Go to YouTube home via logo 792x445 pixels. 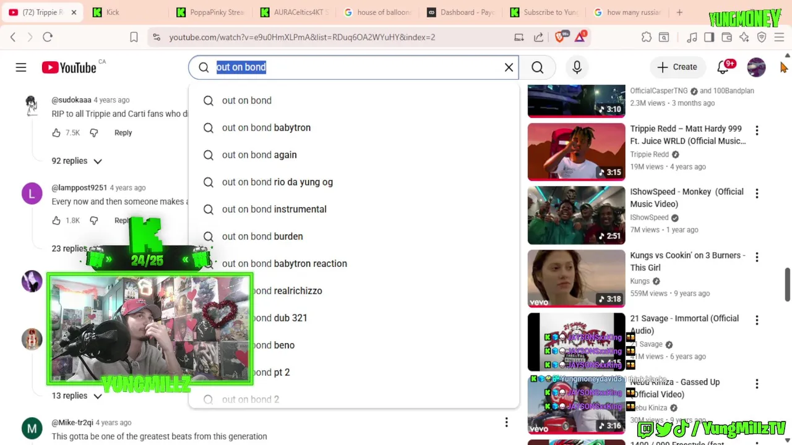click(69, 67)
